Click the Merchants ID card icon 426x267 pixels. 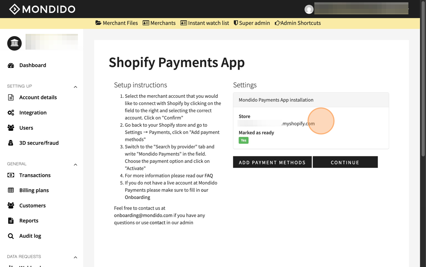[146, 23]
